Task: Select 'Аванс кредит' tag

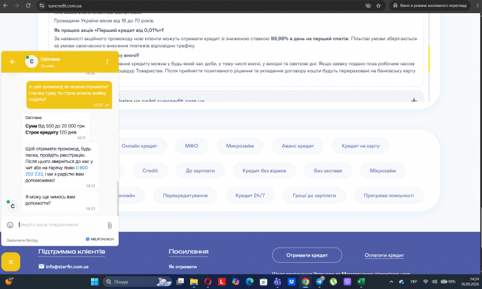Action: pyautogui.click(x=297, y=146)
